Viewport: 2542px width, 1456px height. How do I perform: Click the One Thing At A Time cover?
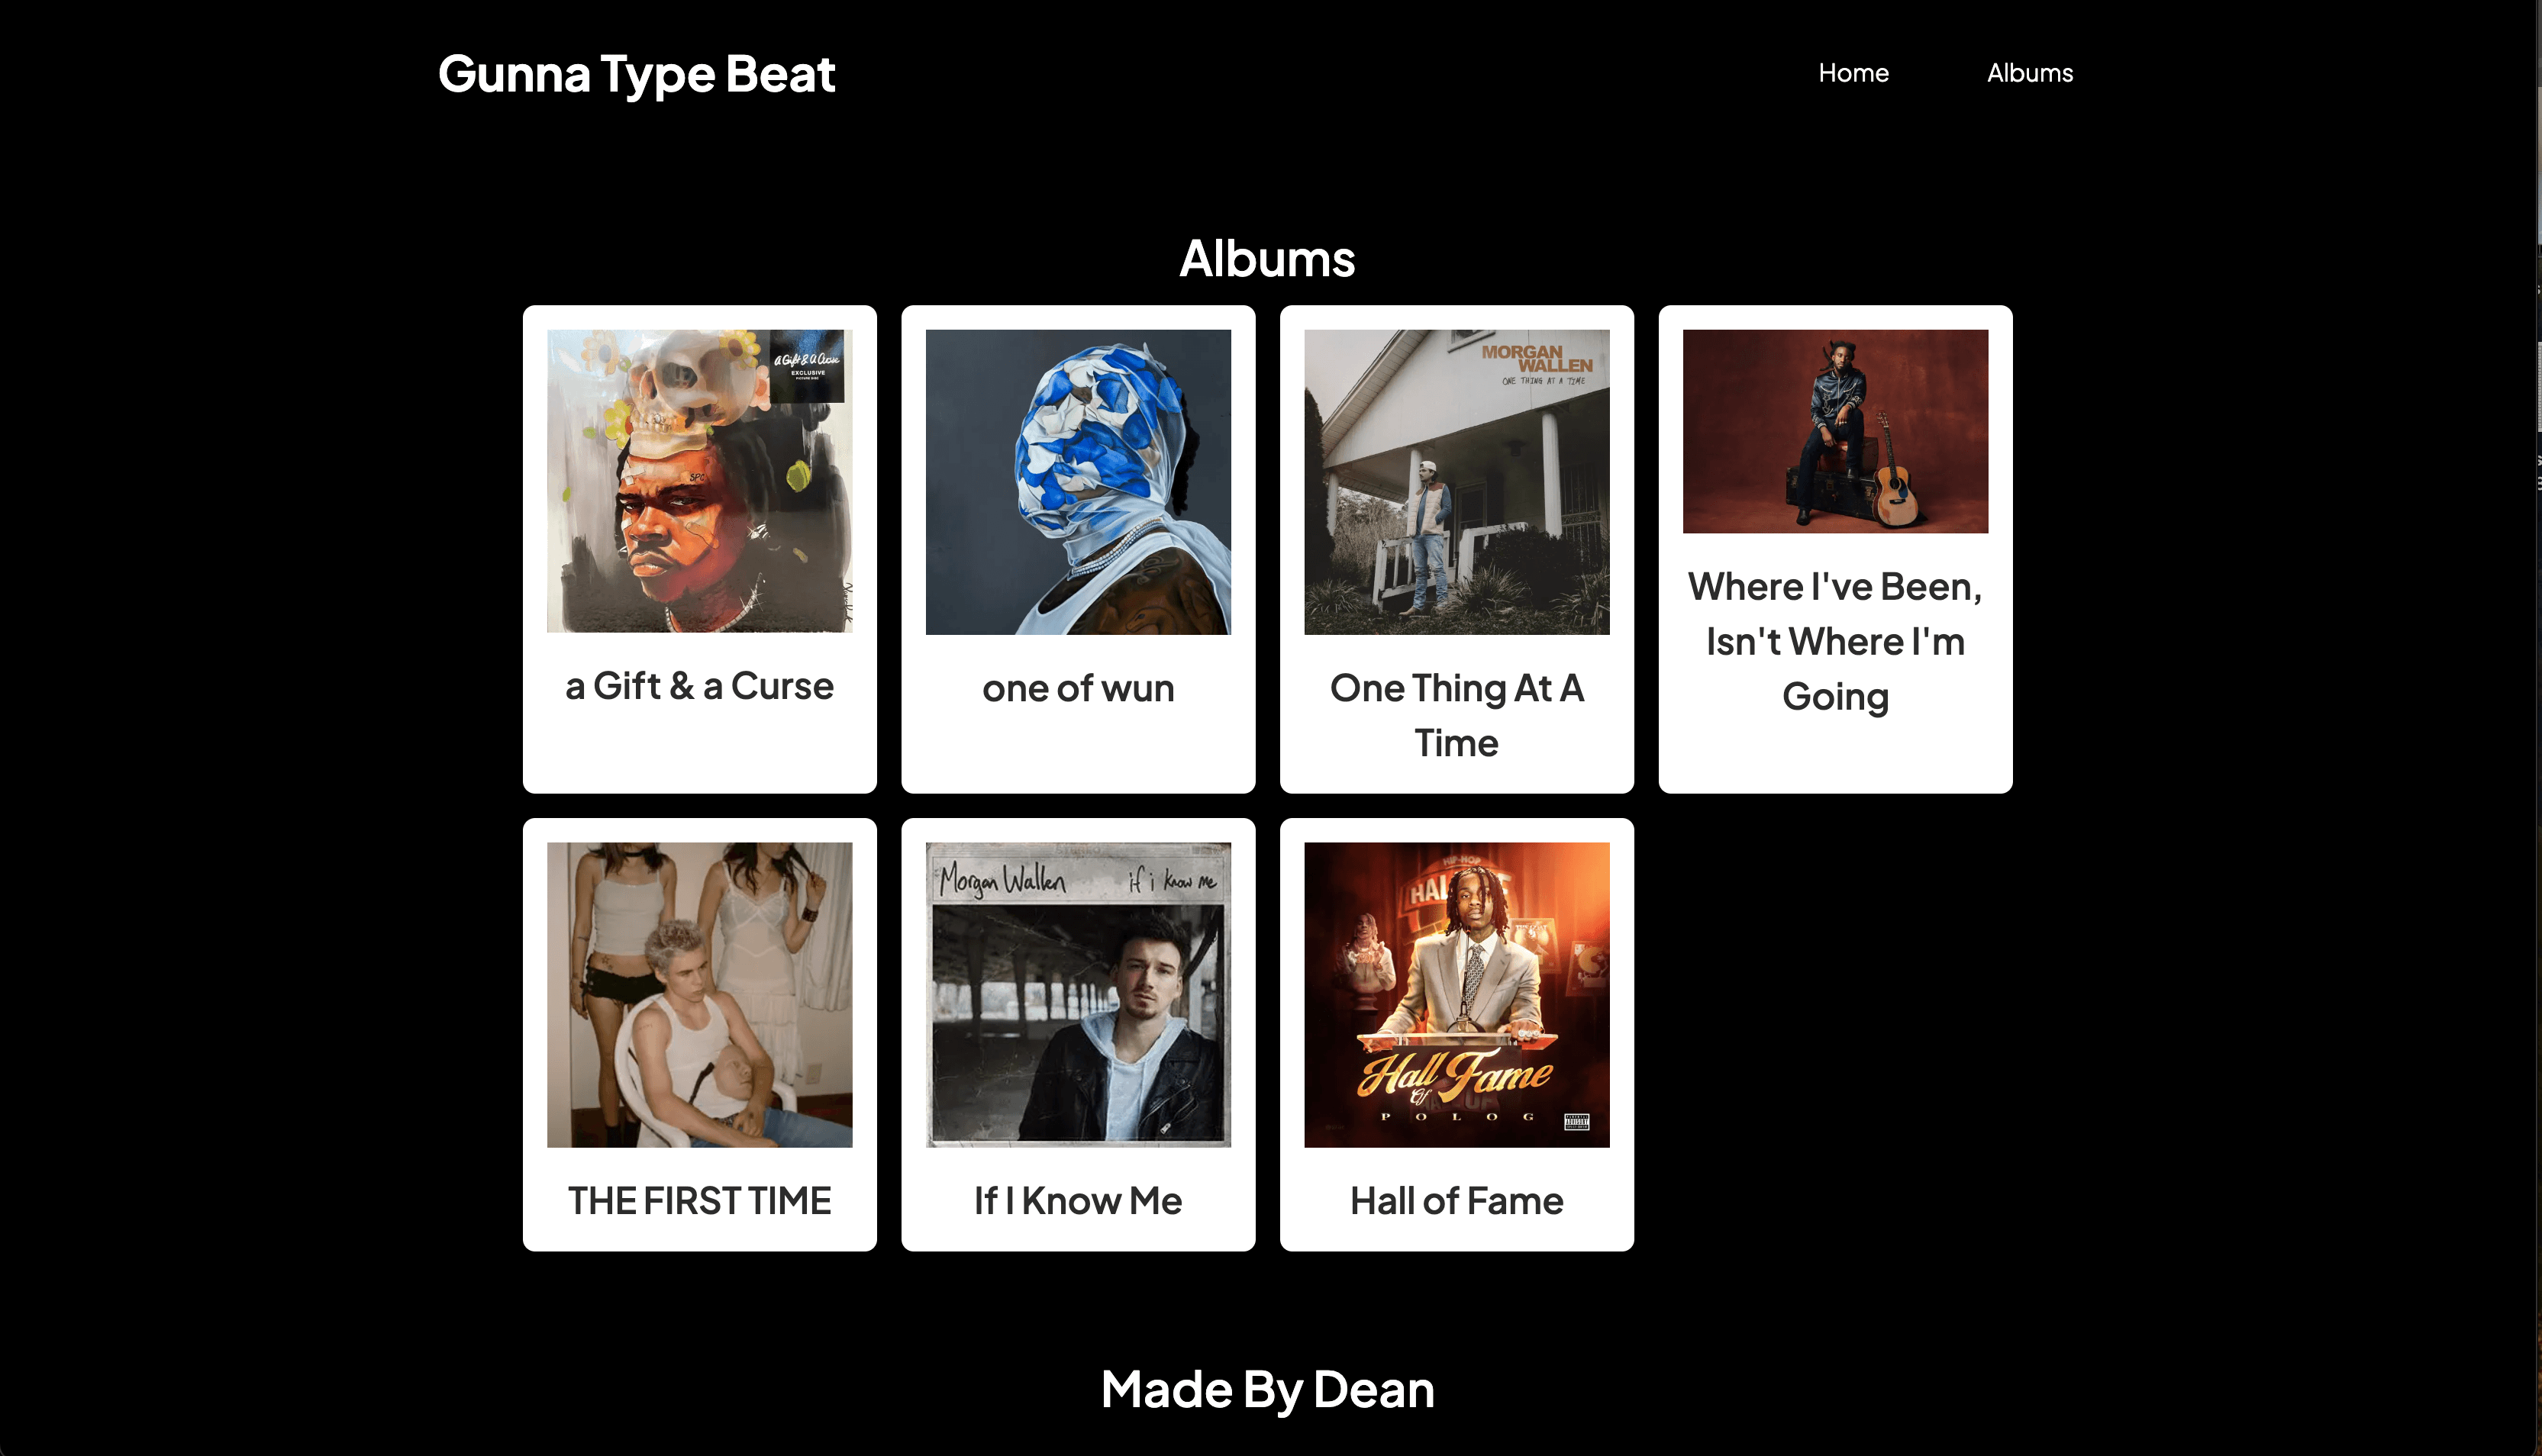pos(1456,482)
